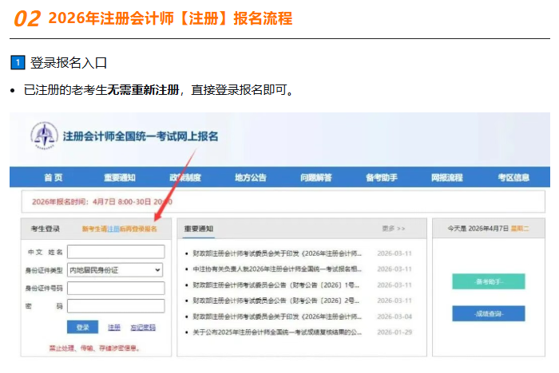Click the 中文姓名 input field
Image resolution: width=559 pixels, height=373 pixels.
pyautogui.click(x=115, y=252)
